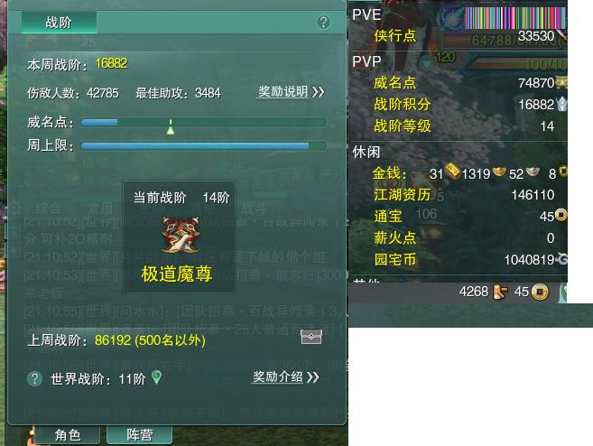The image size is (593, 446).
Task: Expand 奖励介绍 reward introduction arrows
Action: point(313,377)
